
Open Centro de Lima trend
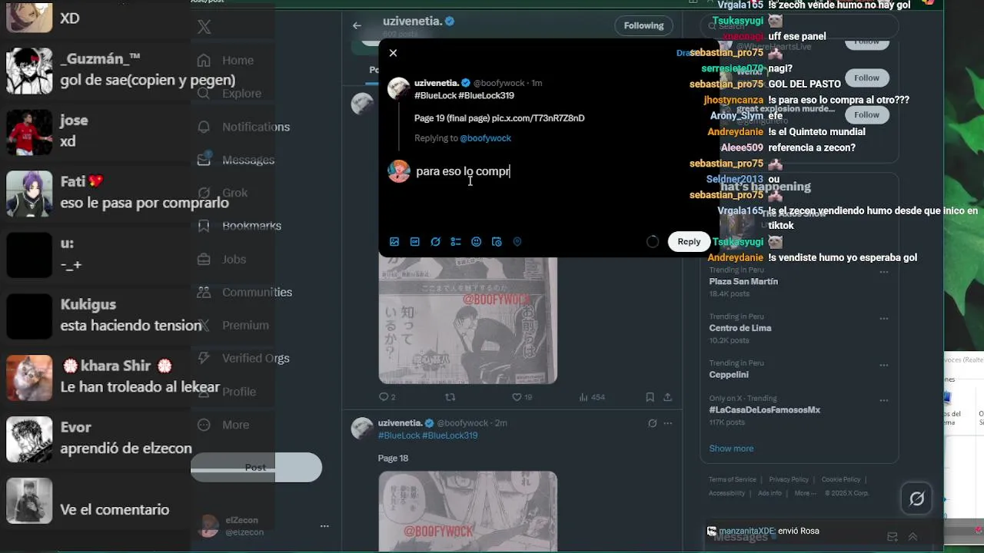740,328
